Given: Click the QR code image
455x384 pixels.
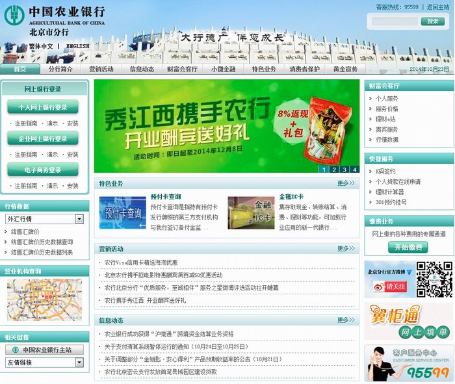Looking at the screenshot, I should click(434, 277).
